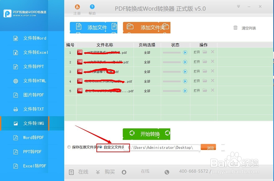Click 打开 for row 5
Viewport: 274px width, 181px height.
click(x=197, y=90)
